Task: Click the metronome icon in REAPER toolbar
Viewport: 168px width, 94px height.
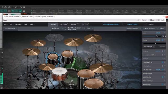Action: coord(24,7)
